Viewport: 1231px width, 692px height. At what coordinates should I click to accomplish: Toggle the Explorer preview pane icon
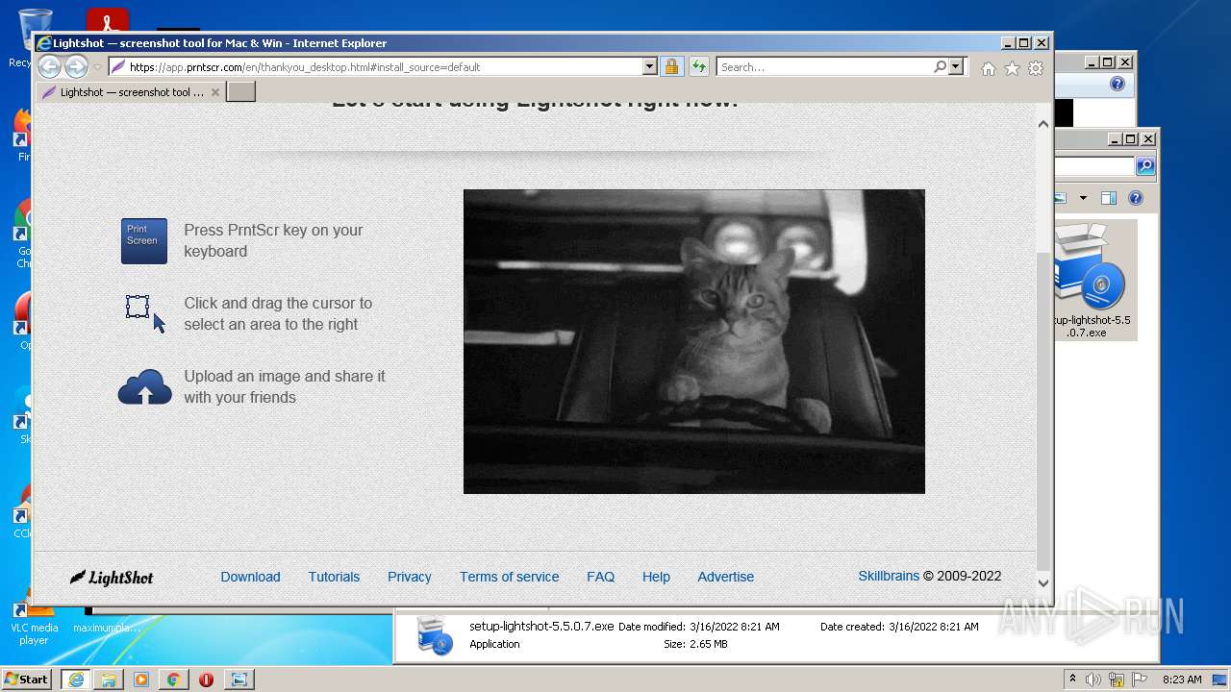1108,198
